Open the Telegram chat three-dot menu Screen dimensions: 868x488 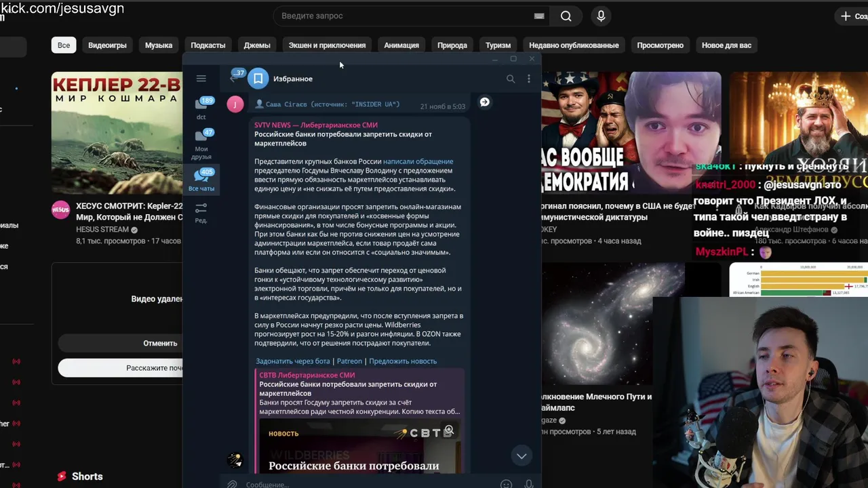[529, 79]
